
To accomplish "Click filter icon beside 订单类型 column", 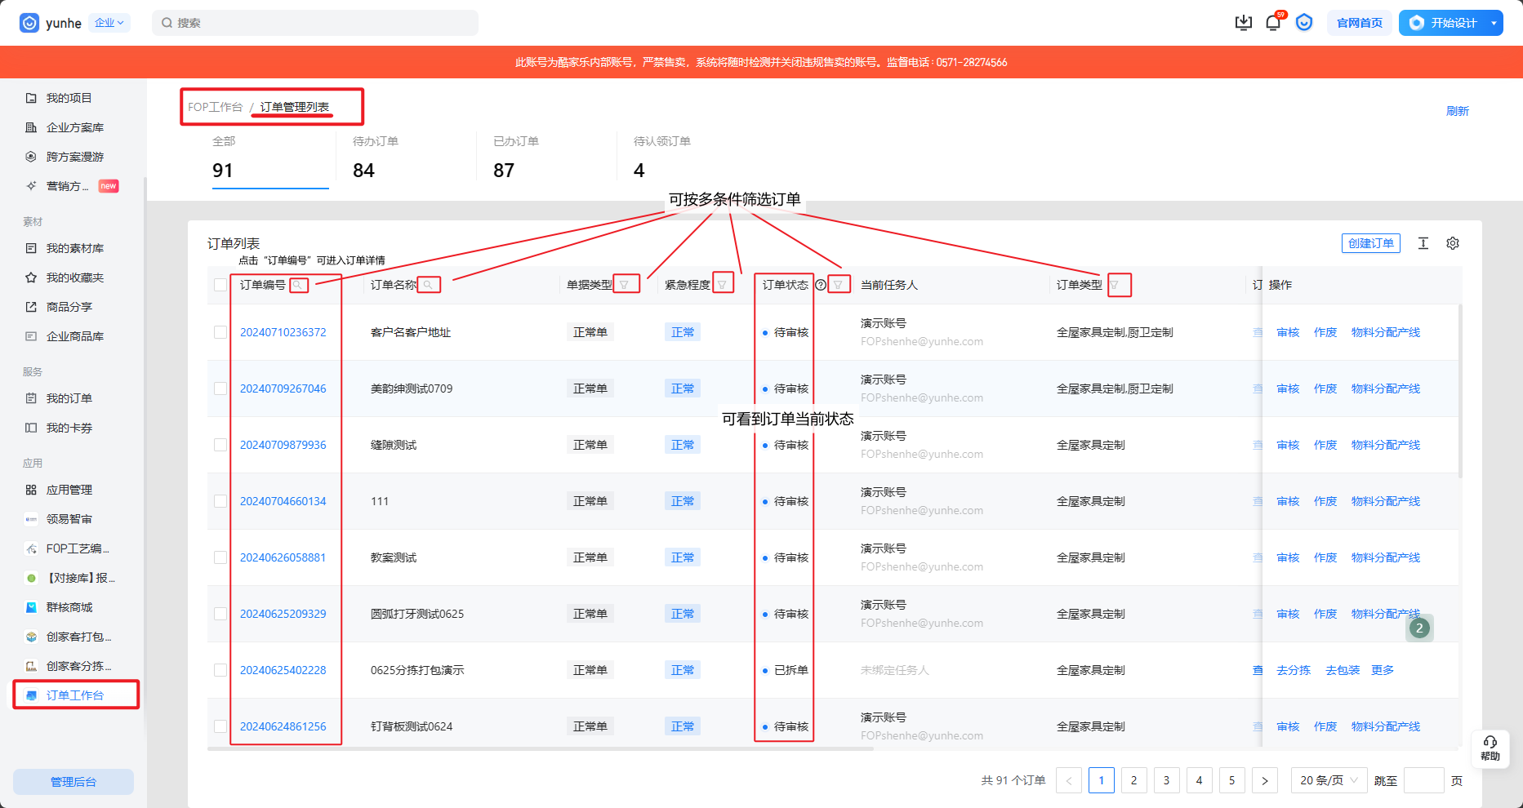I will point(1115,285).
